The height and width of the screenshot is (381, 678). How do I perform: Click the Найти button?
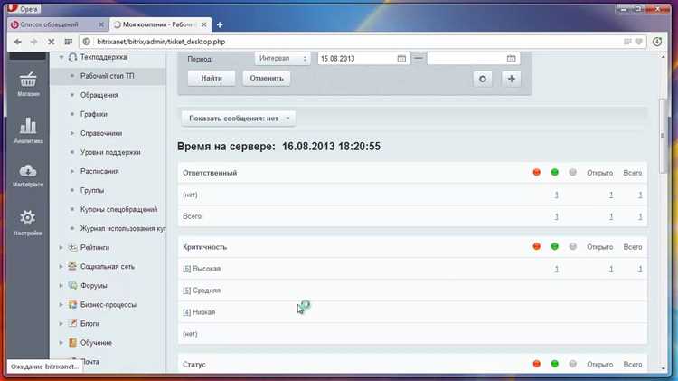click(212, 79)
